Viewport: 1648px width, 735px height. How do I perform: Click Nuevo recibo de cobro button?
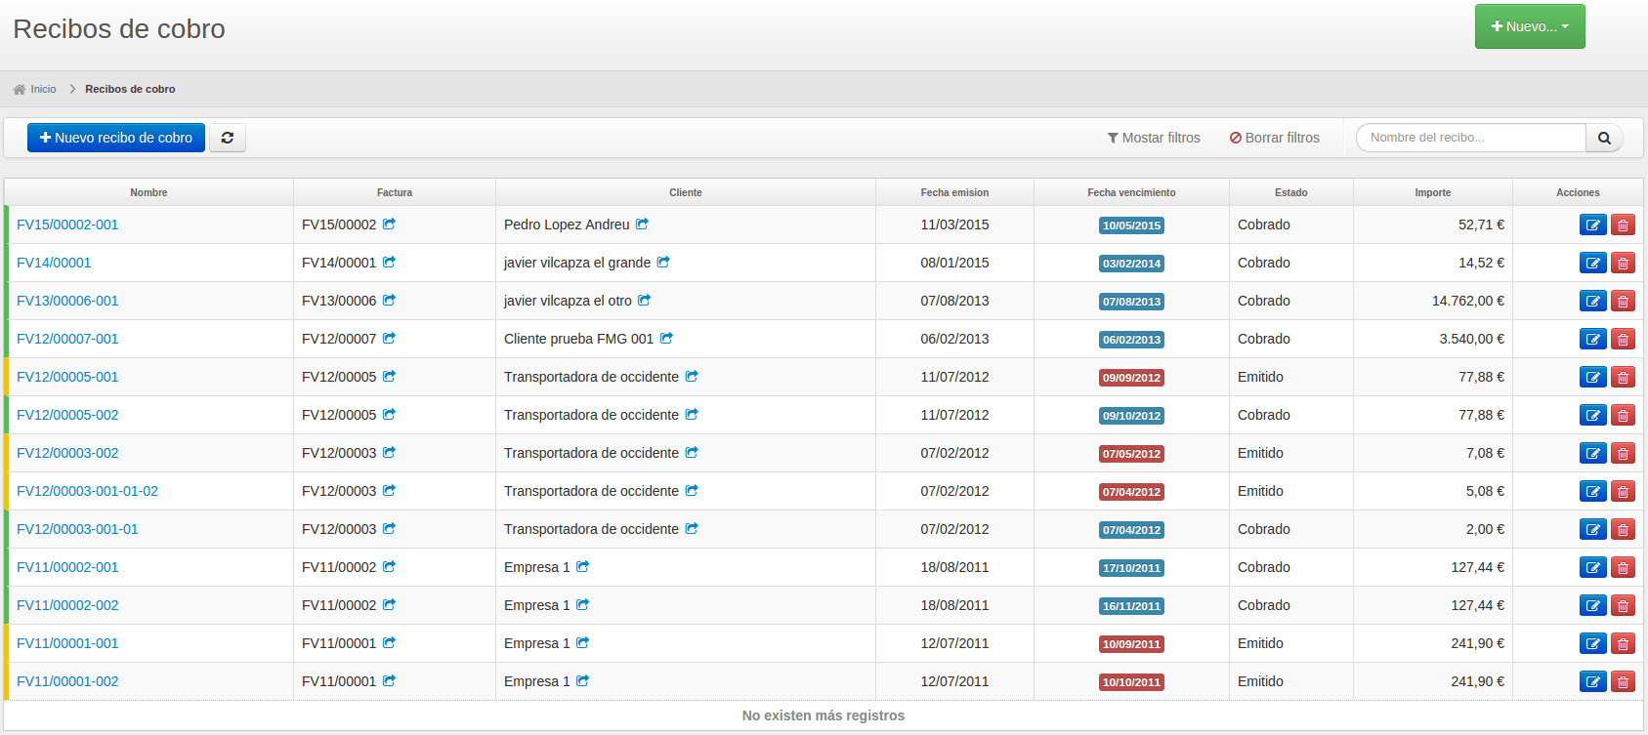click(116, 138)
